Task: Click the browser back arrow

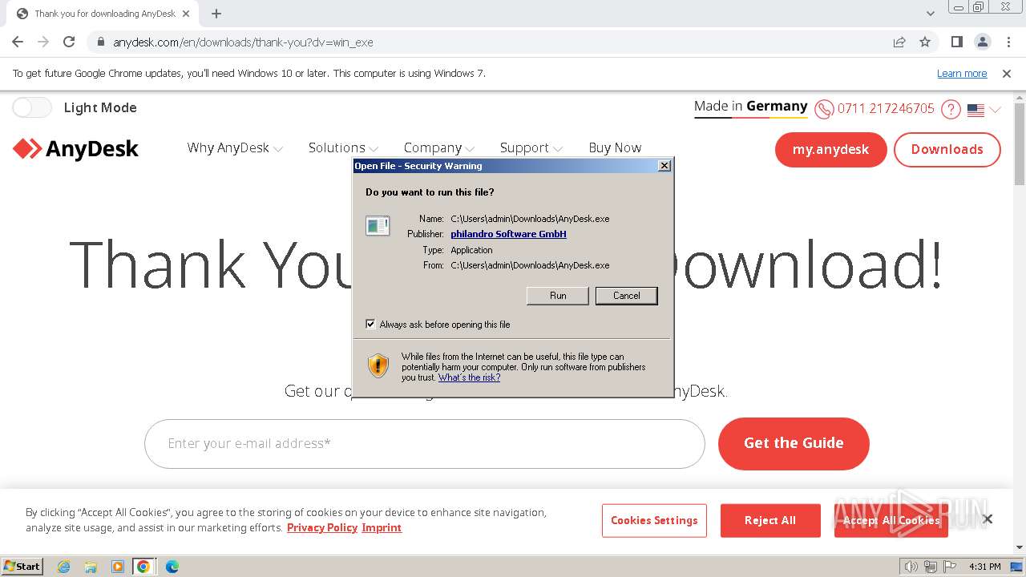Action: point(18,42)
